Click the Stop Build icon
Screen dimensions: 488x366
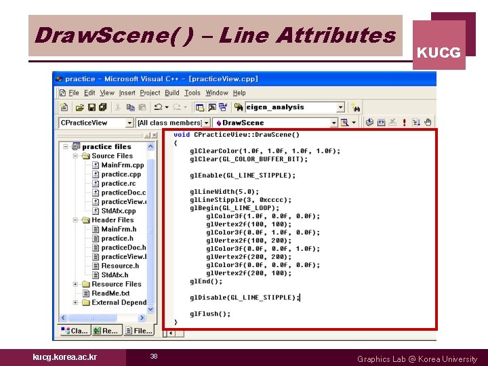click(392, 122)
